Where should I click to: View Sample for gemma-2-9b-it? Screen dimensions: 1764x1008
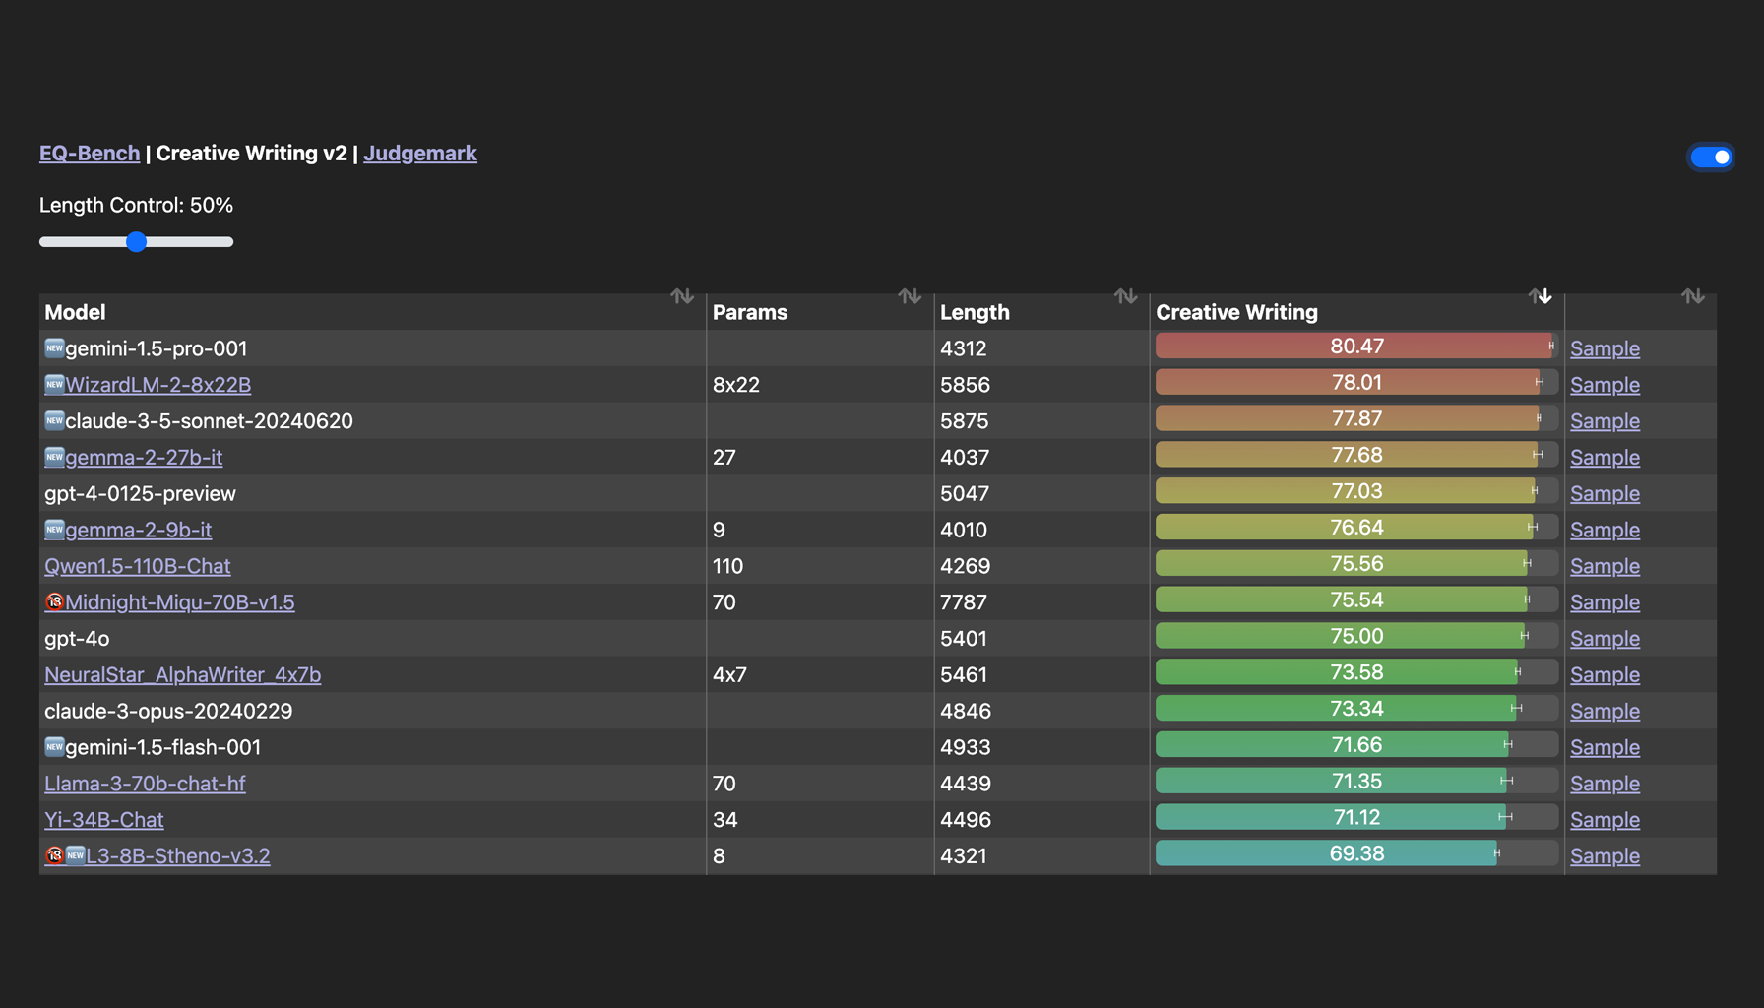pyautogui.click(x=1605, y=530)
